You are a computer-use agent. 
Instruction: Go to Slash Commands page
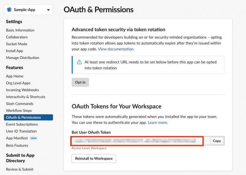[x=20, y=104]
